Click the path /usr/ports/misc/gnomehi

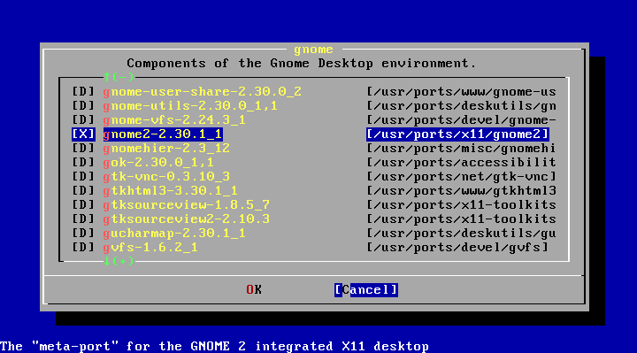point(462,149)
